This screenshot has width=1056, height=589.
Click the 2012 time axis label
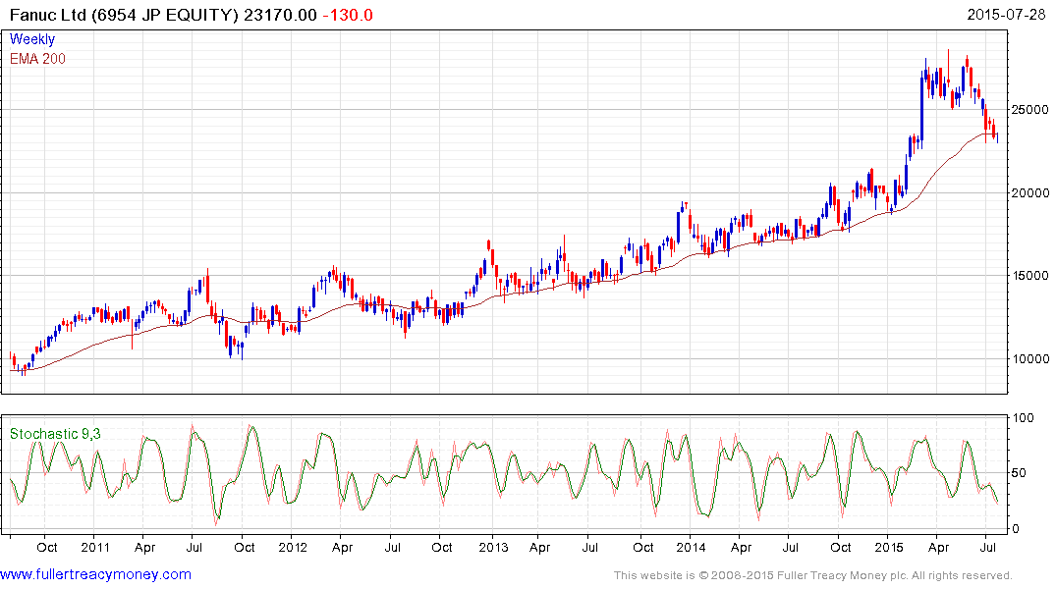(x=293, y=547)
